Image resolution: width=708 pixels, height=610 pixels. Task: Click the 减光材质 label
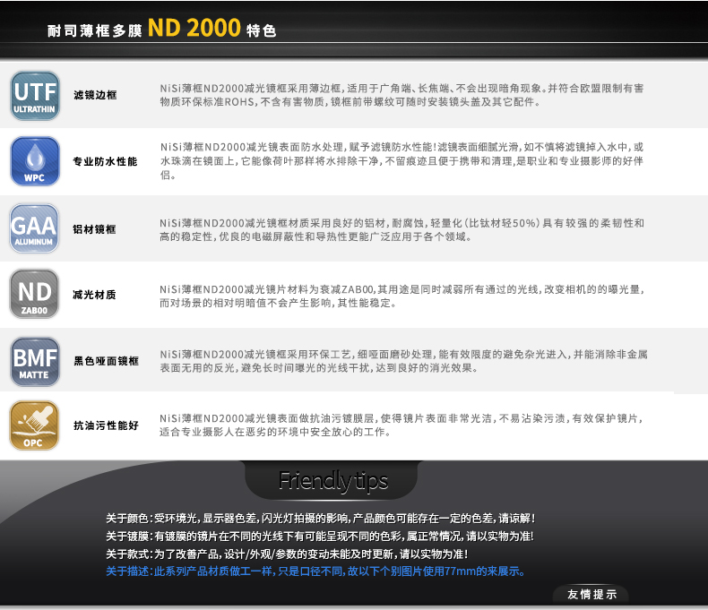click(x=94, y=295)
